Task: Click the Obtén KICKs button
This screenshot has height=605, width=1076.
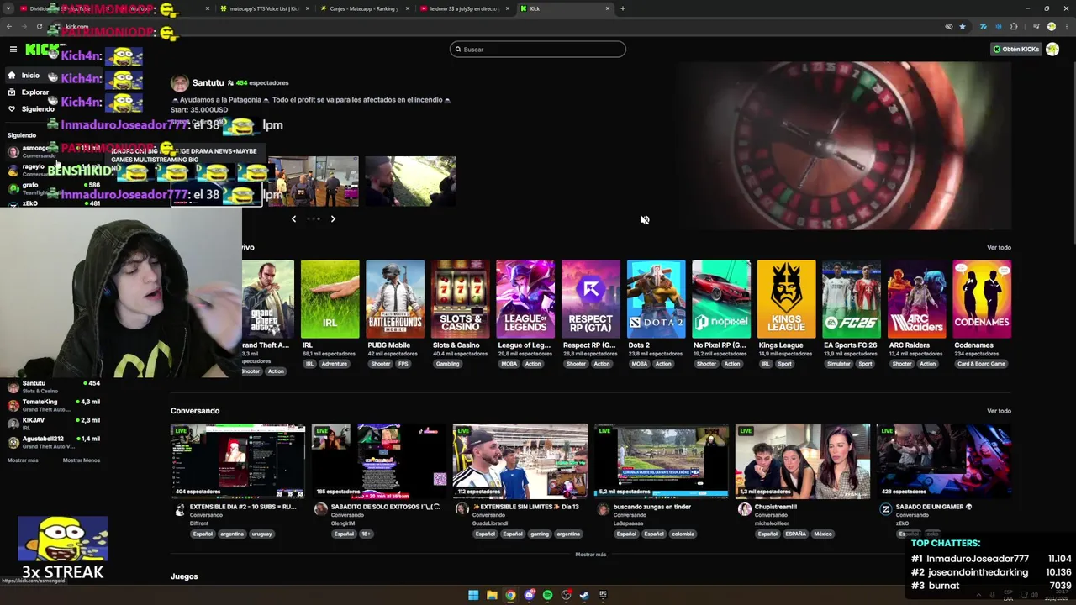Action: tap(1016, 49)
